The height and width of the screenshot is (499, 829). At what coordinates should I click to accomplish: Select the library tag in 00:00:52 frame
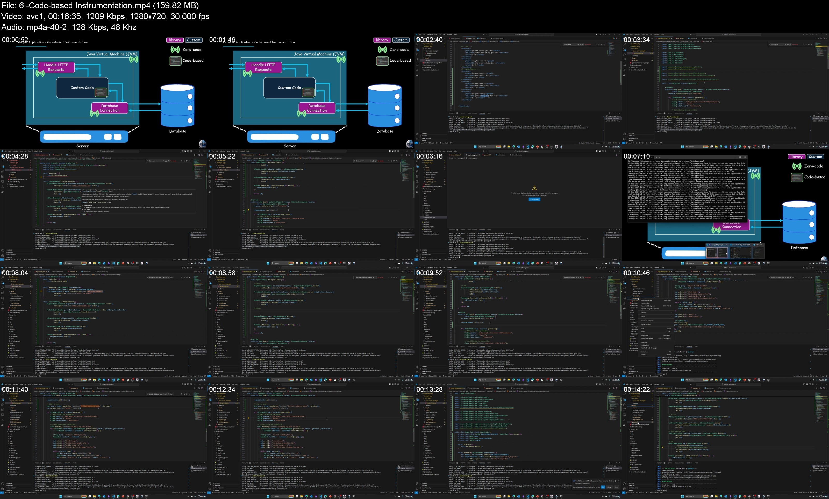pyautogui.click(x=175, y=40)
